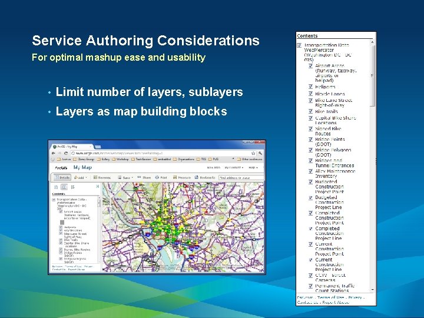Open the Bookmarks tool
The height and width of the screenshot is (318, 424).
(205, 178)
